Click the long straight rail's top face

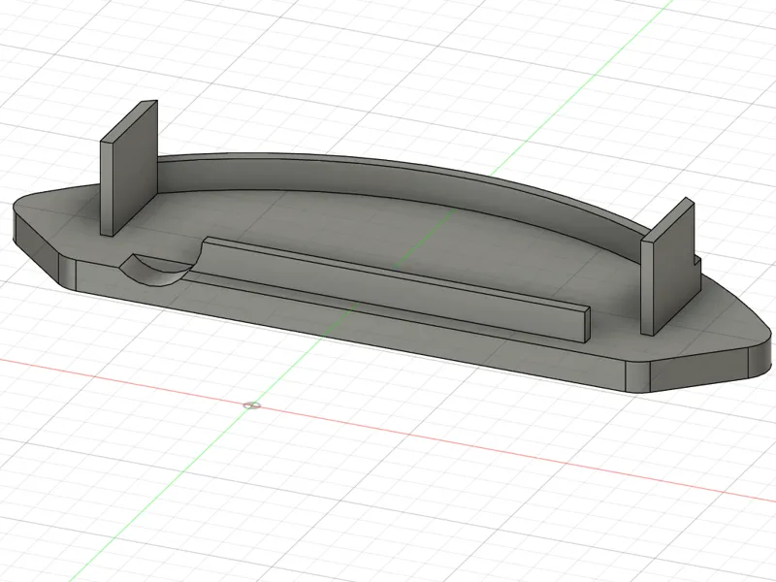[x=396, y=274]
